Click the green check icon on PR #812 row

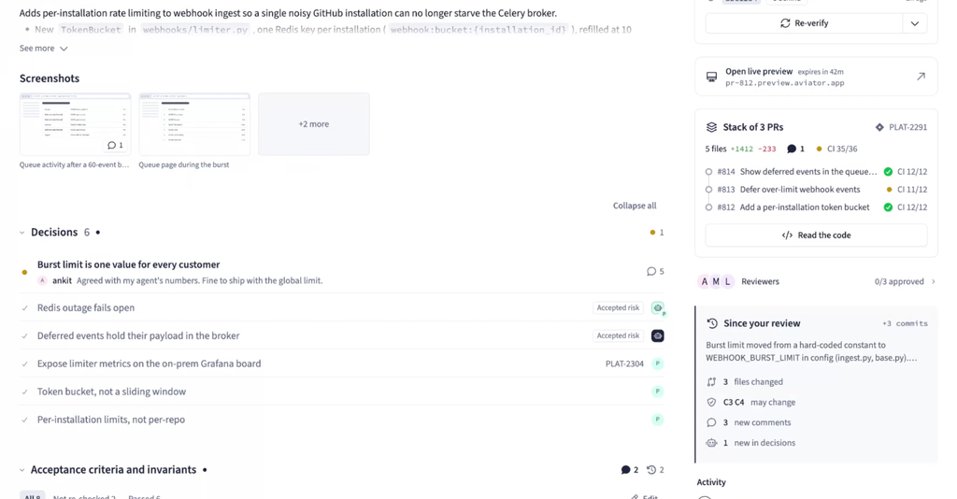(x=888, y=207)
